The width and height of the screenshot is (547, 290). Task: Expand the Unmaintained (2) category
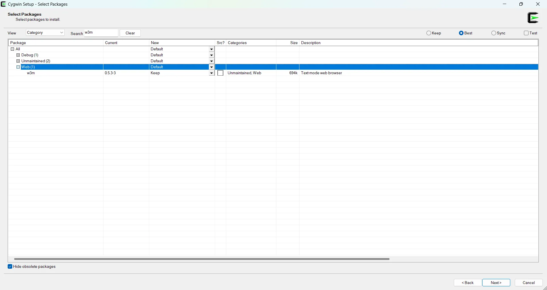pos(18,61)
